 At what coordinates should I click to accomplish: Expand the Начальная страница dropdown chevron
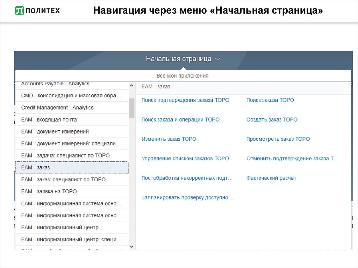pyautogui.click(x=217, y=59)
